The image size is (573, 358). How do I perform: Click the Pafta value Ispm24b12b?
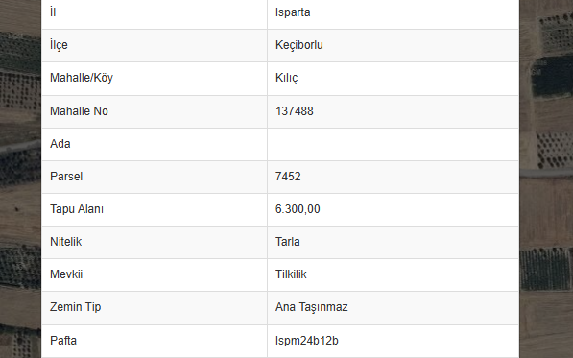click(306, 341)
